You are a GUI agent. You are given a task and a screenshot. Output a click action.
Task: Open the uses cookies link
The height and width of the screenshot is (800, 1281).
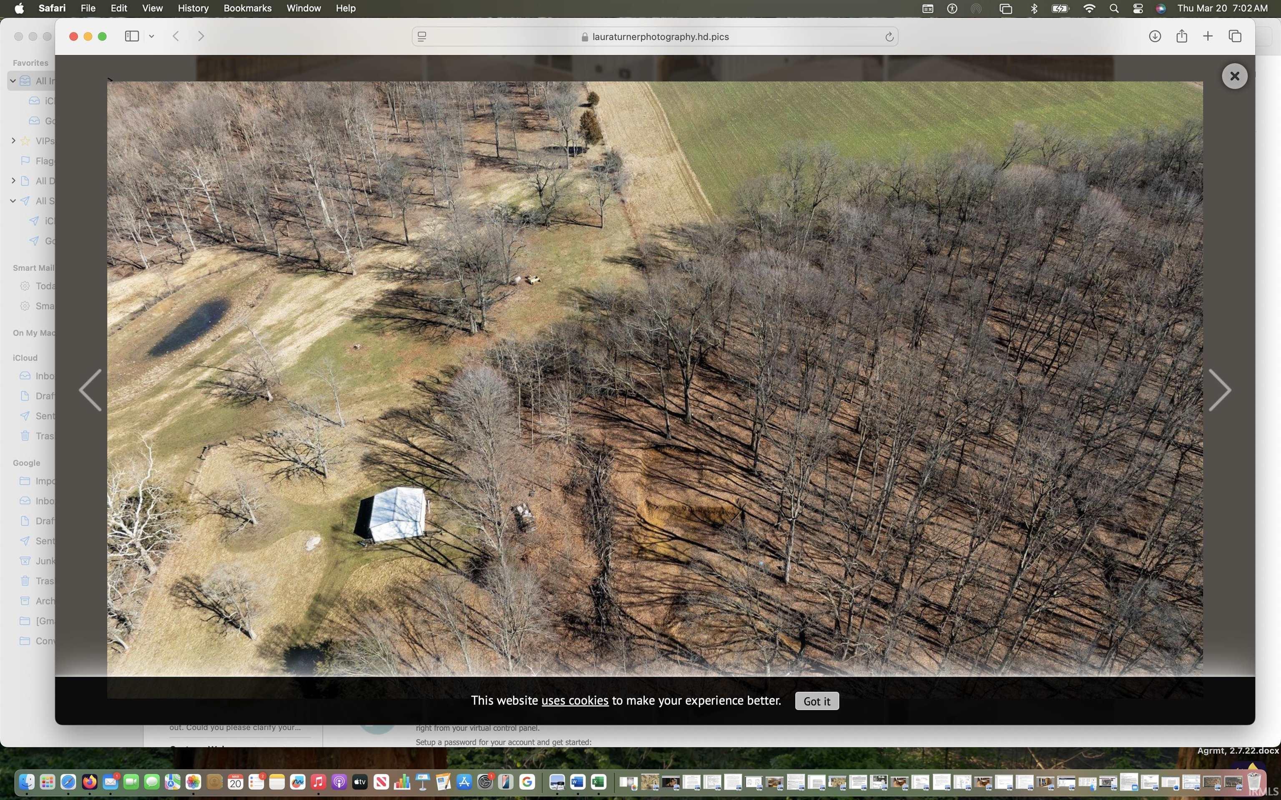click(x=575, y=700)
